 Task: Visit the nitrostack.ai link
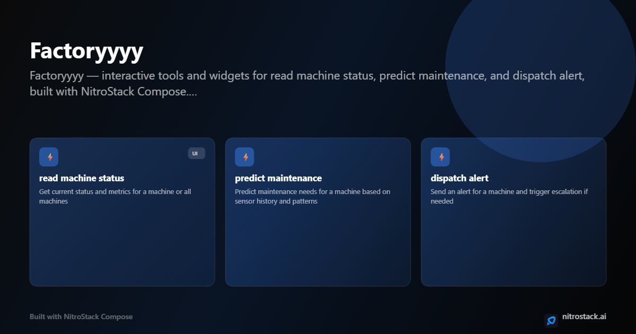point(584,317)
